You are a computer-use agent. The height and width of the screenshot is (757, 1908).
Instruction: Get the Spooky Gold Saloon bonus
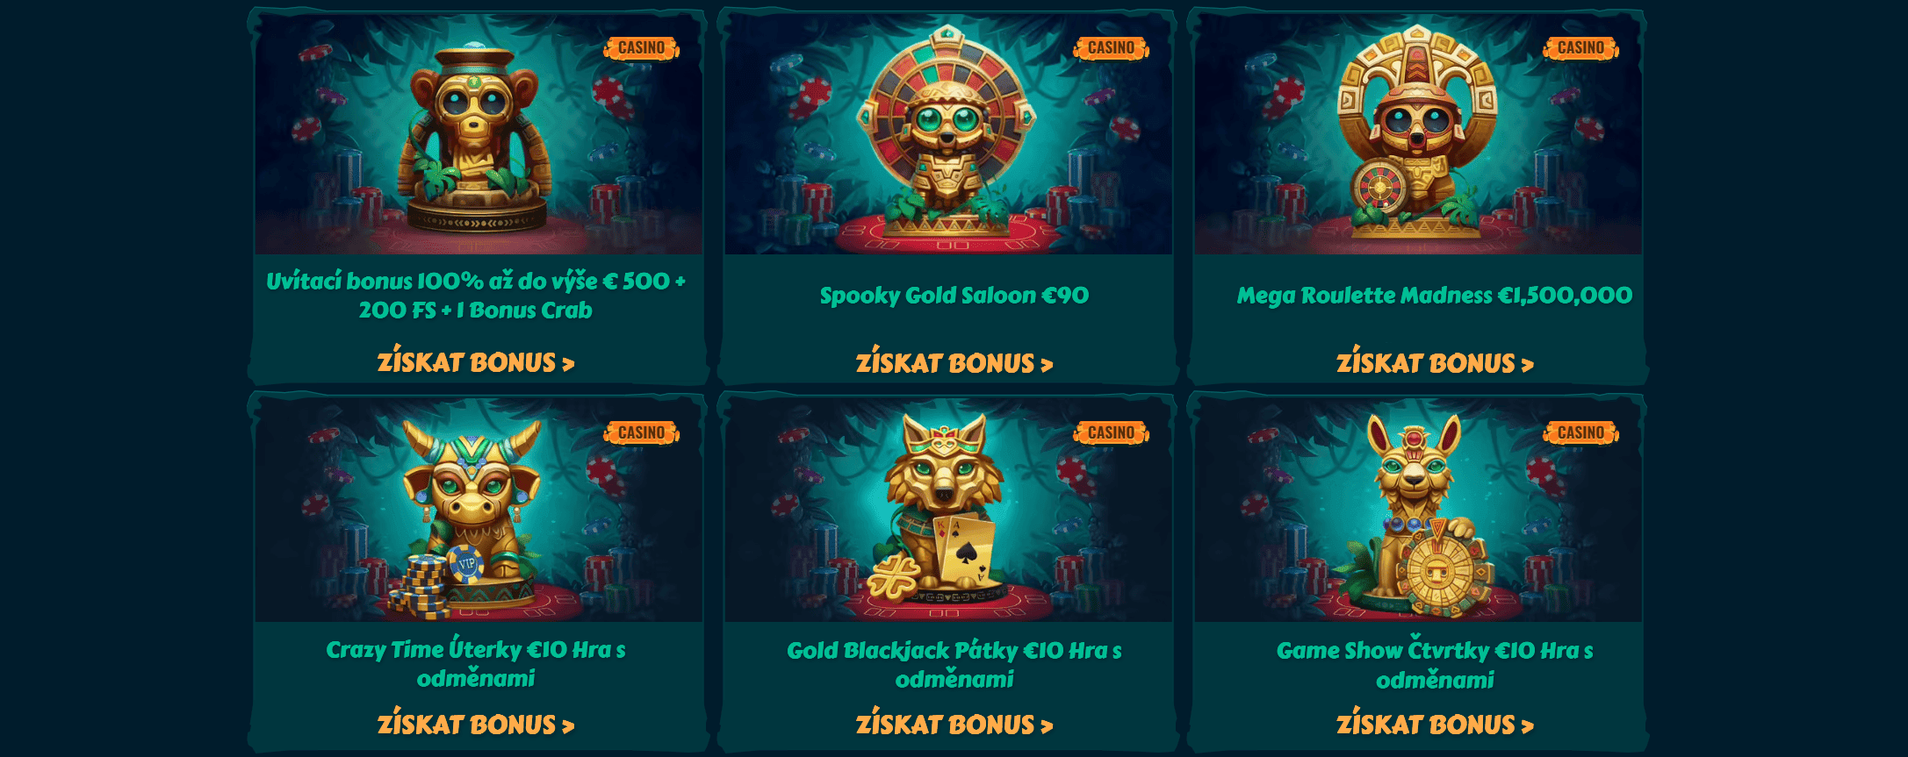[x=954, y=363]
